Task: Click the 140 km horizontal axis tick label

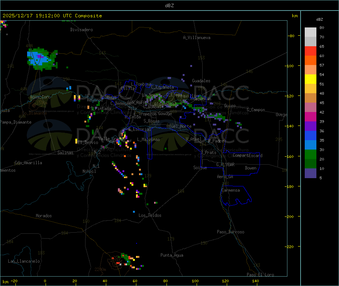Action: [x=255, y=281]
